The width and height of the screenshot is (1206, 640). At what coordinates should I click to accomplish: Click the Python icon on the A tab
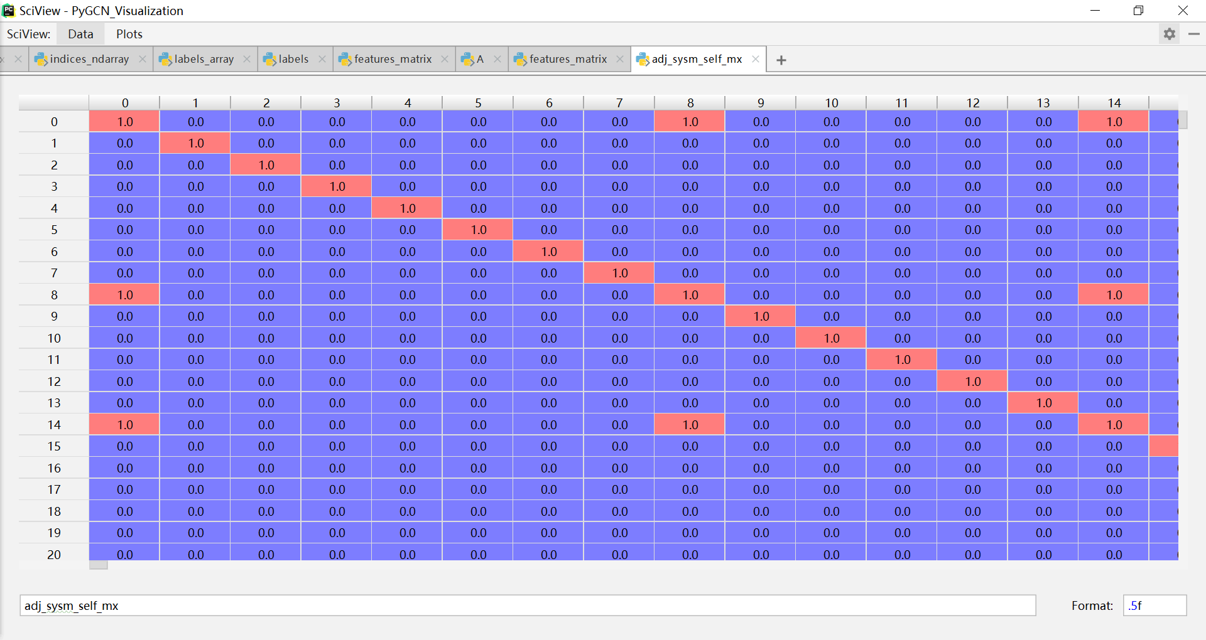(467, 59)
